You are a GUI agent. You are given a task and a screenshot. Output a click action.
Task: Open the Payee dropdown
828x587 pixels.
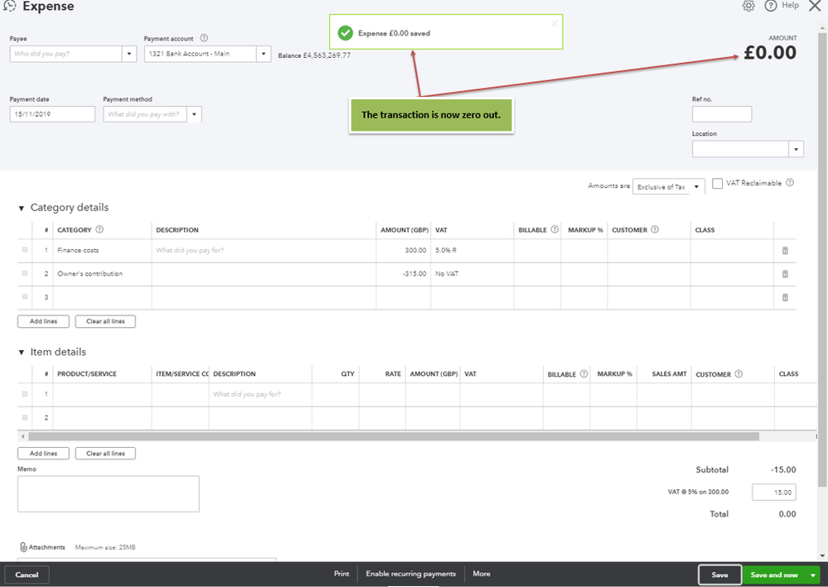(x=129, y=54)
